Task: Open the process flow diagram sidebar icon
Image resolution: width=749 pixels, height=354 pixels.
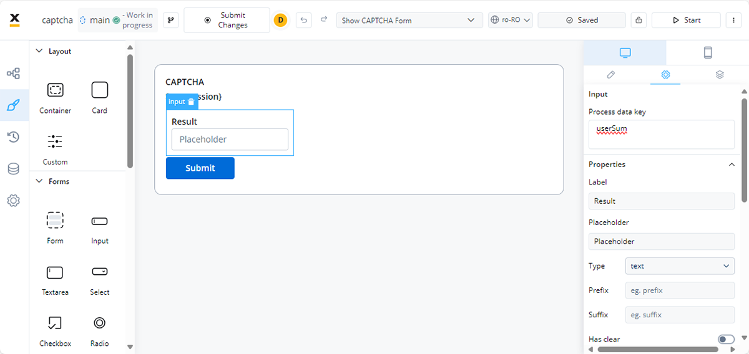Action: tap(14, 74)
